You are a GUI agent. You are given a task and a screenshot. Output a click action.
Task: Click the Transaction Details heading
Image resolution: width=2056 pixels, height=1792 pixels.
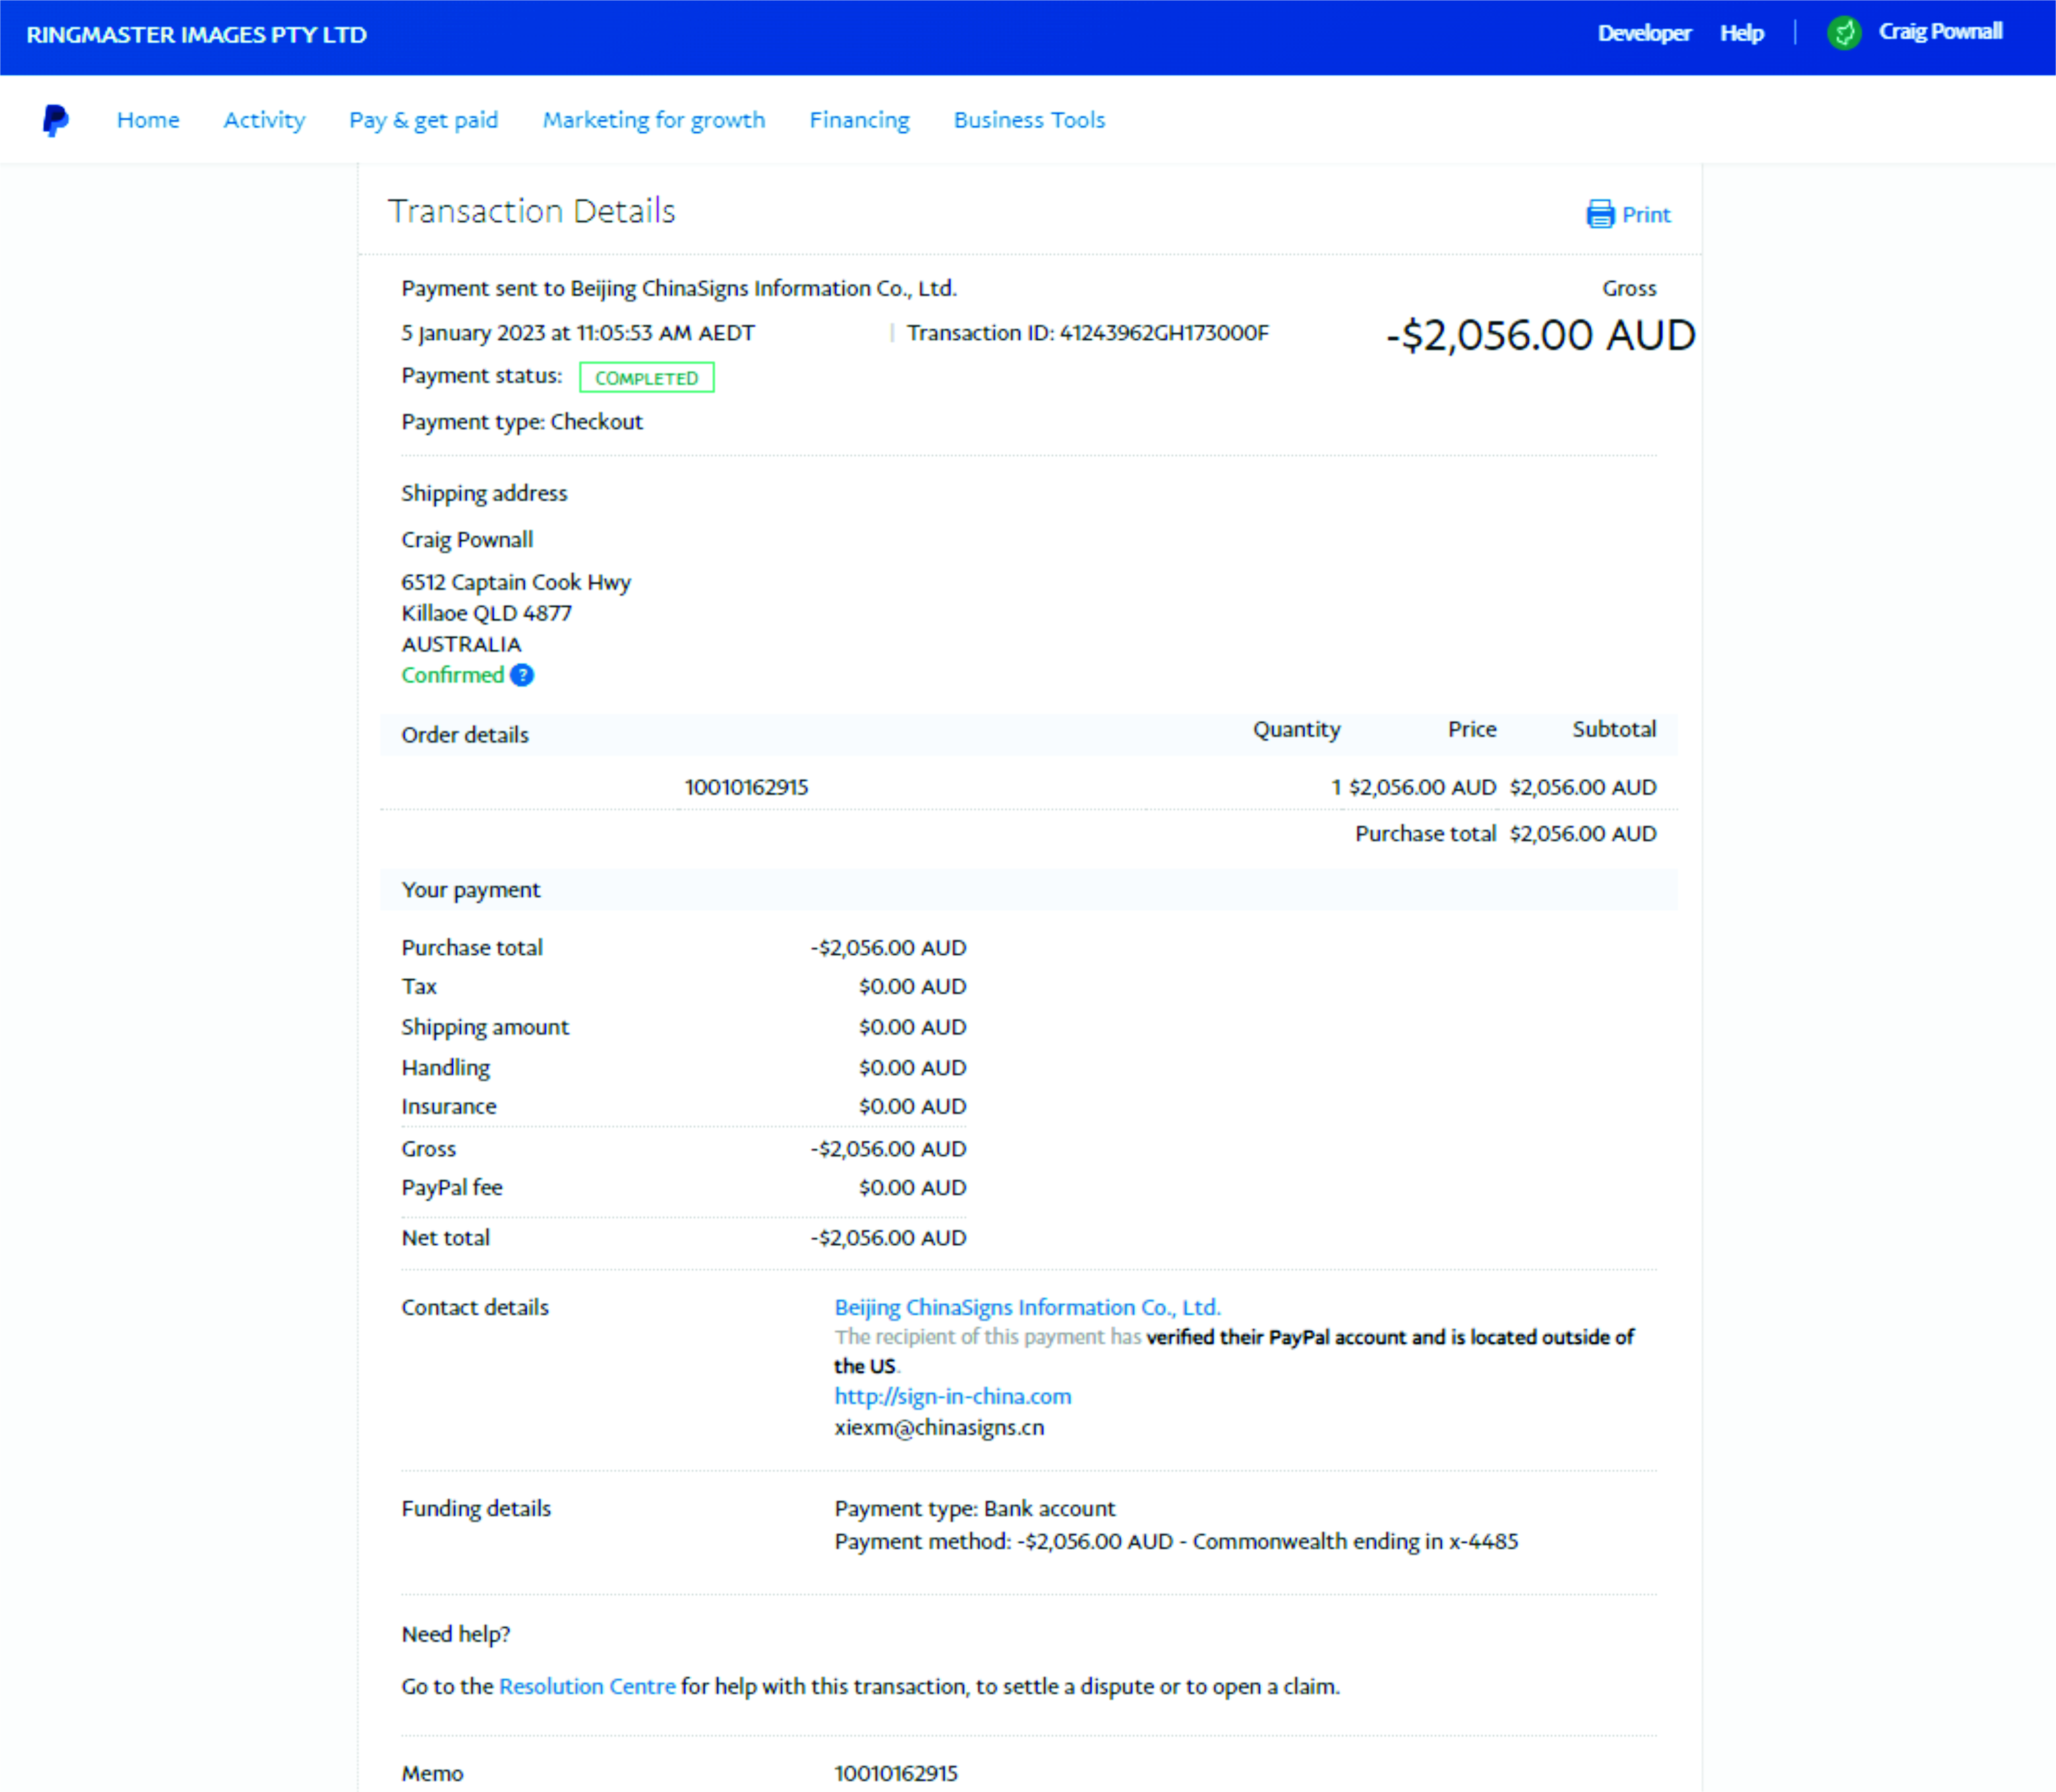click(x=531, y=211)
